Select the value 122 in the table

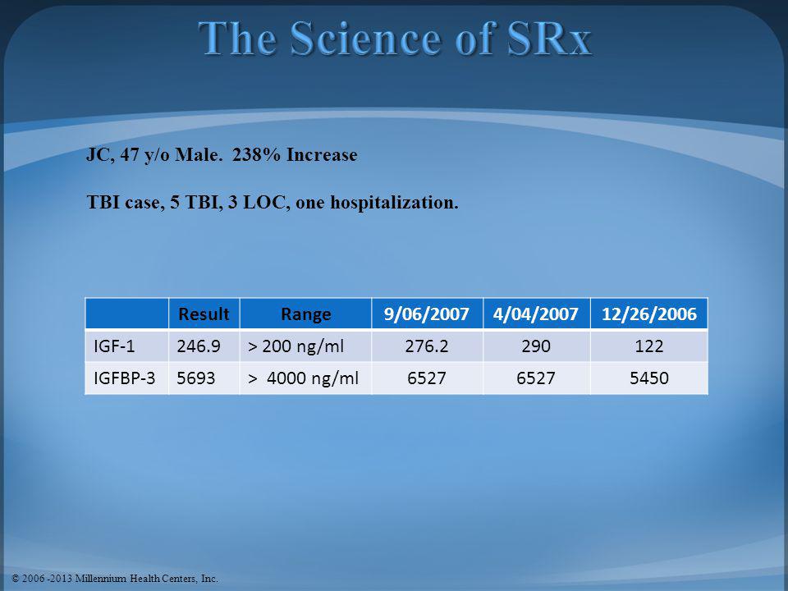648,346
